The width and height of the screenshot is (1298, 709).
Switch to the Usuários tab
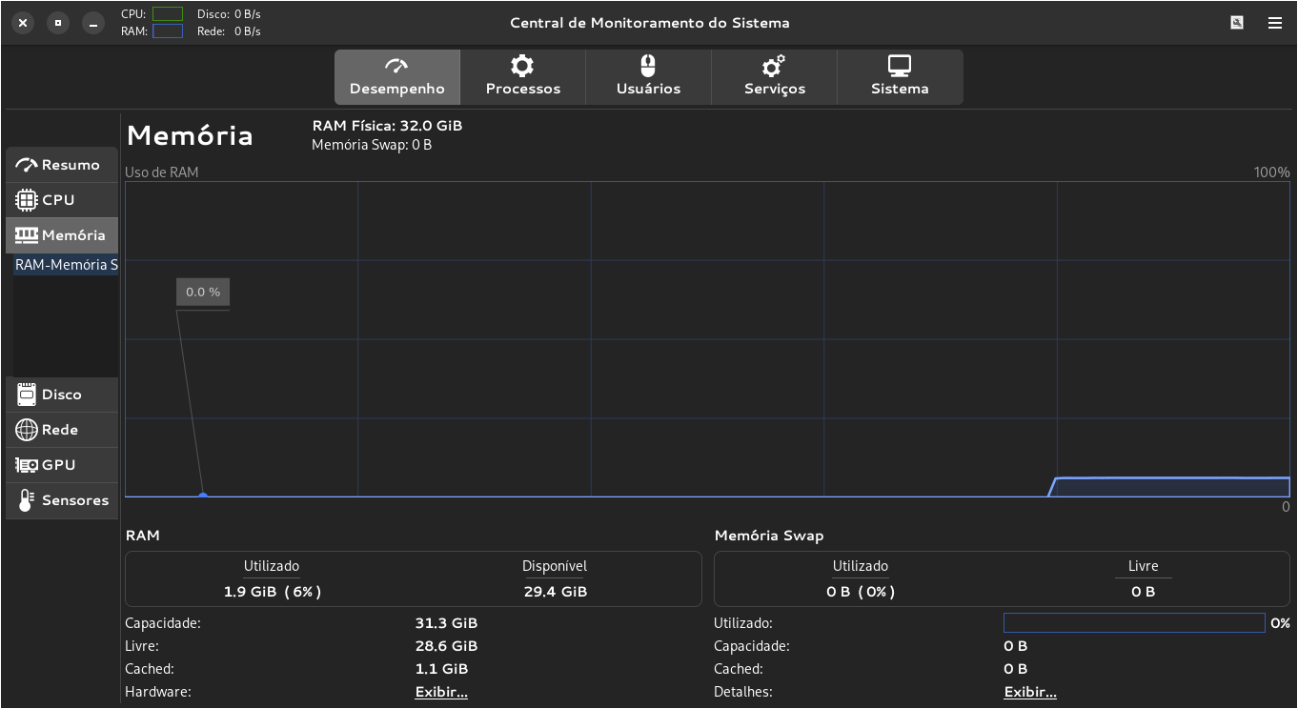(648, 77)
